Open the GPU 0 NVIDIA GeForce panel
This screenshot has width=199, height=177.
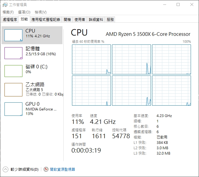(x=32, y=109)
